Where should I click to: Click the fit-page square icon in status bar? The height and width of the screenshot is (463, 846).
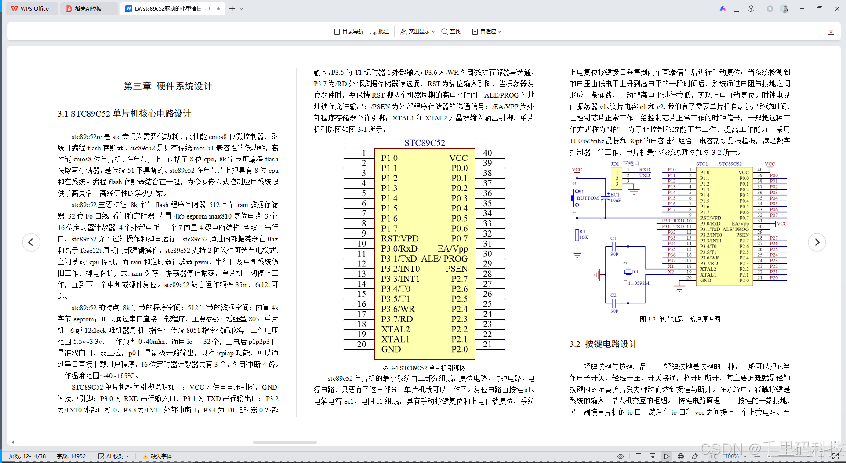point(712,456)
